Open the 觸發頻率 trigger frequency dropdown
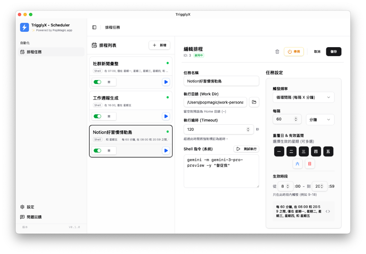366x254 pixels. 303,97
